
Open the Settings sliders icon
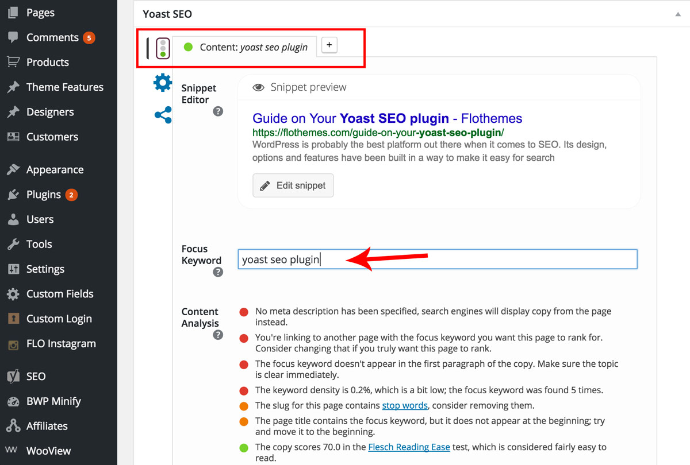point(13,269)
